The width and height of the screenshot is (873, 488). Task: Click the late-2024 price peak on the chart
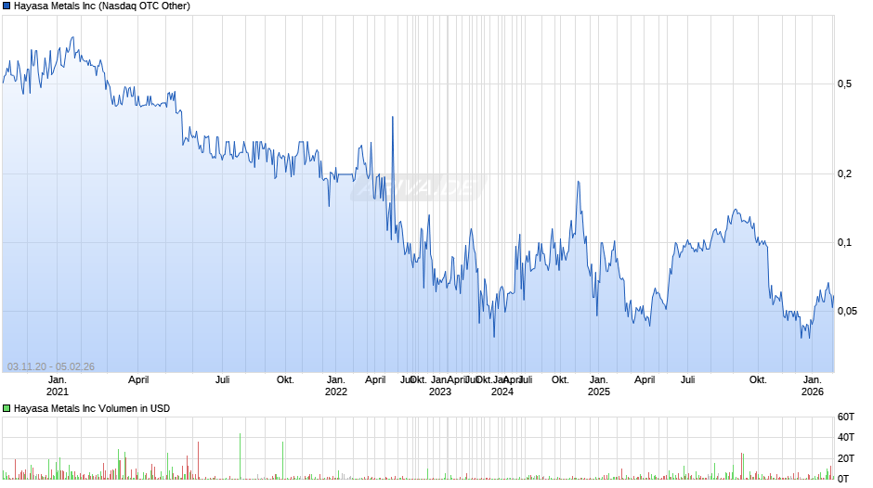pos(579,182)
